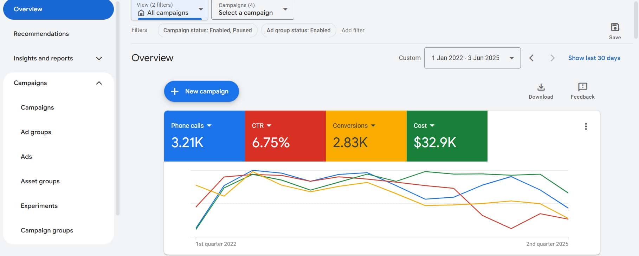Click the Save icon

pos(615,27)
